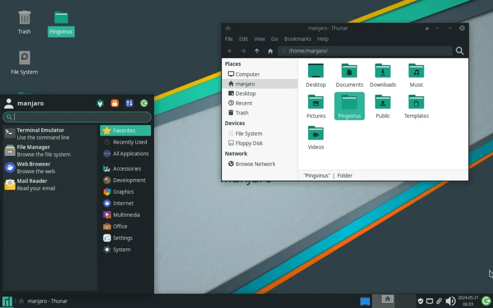Screen dimensions: 493x308
Task: Select the Pictures folder icon
Action: tap(316, 106)
